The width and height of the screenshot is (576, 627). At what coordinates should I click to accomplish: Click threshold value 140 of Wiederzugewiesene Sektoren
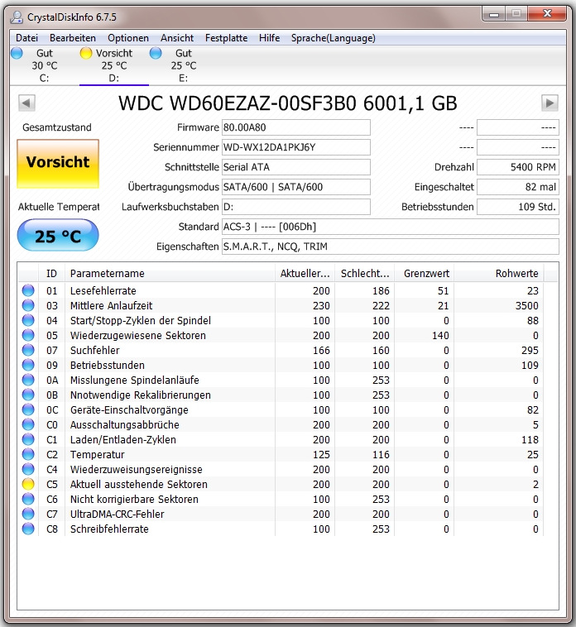click(x=440, y=336)
